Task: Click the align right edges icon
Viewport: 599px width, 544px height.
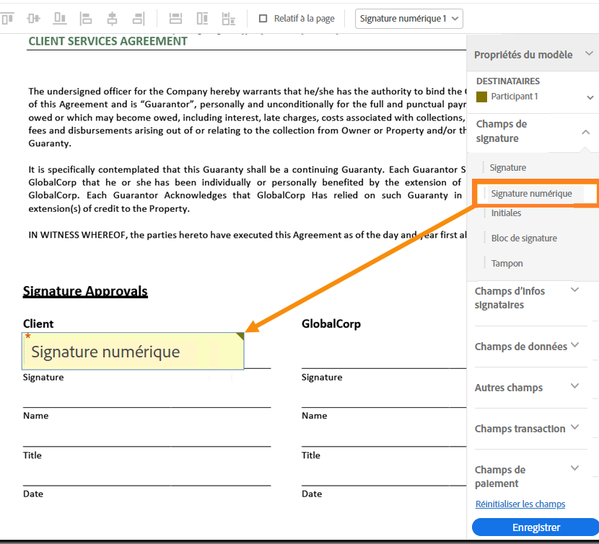Action: tap(139, 18)
